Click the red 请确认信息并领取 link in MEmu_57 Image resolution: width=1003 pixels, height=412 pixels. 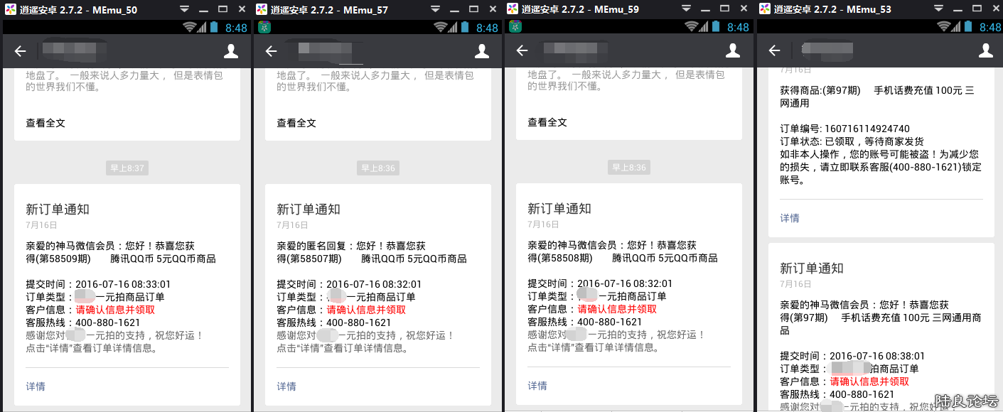[365, 309]
